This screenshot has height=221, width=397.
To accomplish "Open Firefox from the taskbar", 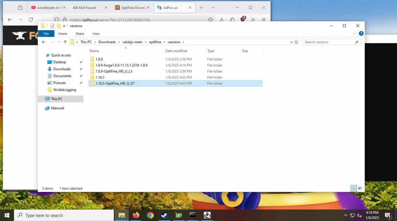I will [x=136, y=215].
